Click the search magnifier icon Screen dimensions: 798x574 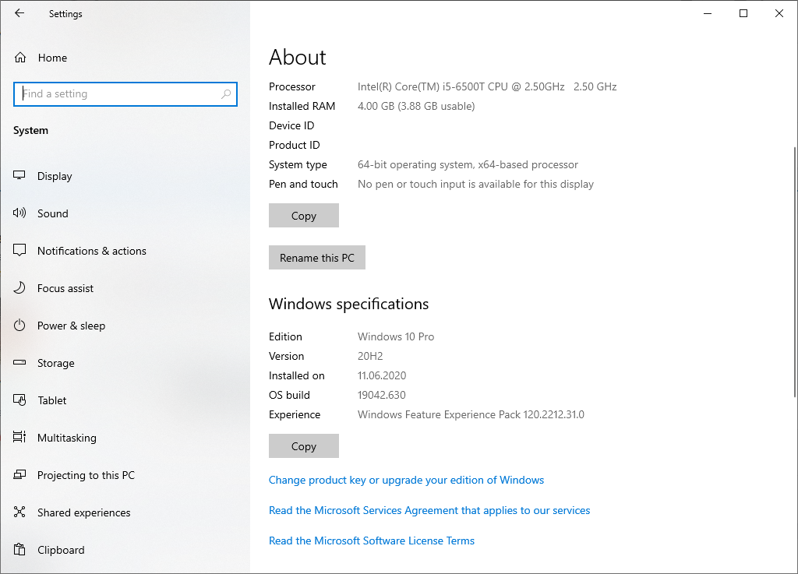pyautogui.click(x=226, y=94)
